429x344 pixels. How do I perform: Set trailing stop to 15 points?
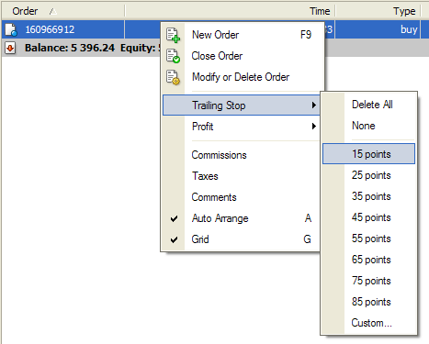(368, 154)
